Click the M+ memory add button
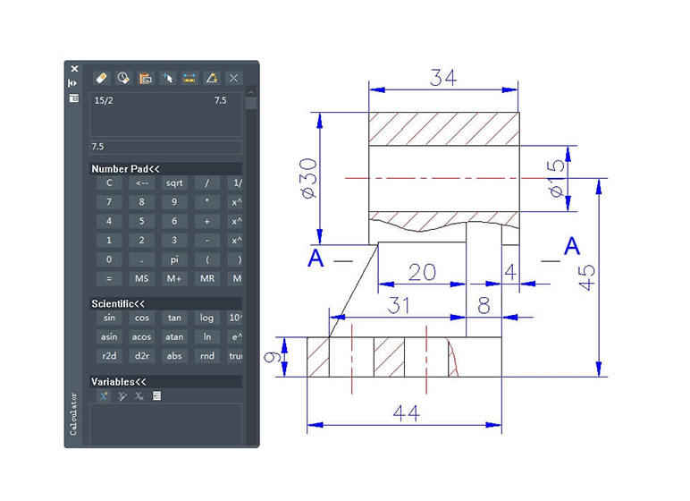 [174, 278]
